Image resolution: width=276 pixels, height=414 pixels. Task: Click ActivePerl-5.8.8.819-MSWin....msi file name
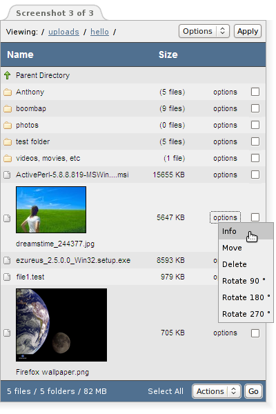click(x=72, y=175)
